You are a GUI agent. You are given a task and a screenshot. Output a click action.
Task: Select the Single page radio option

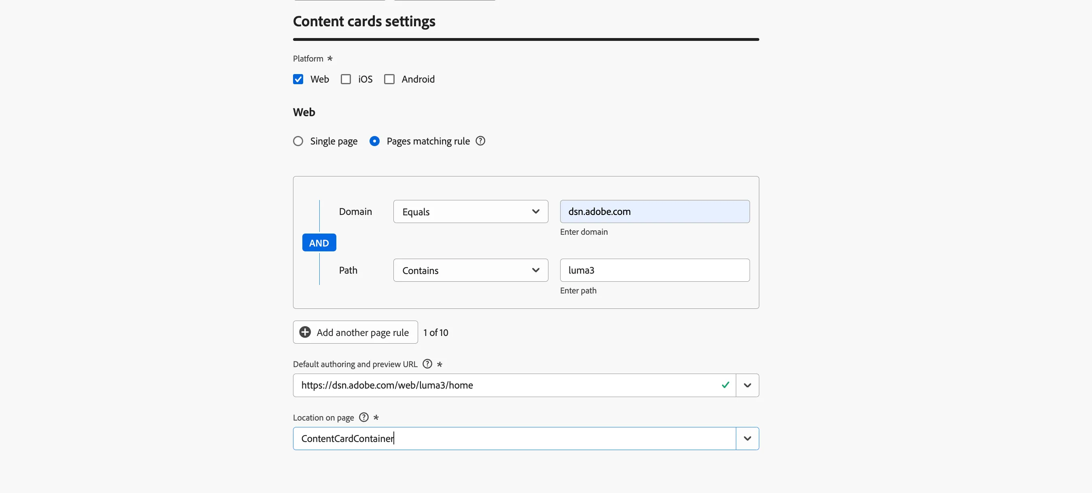298,141
